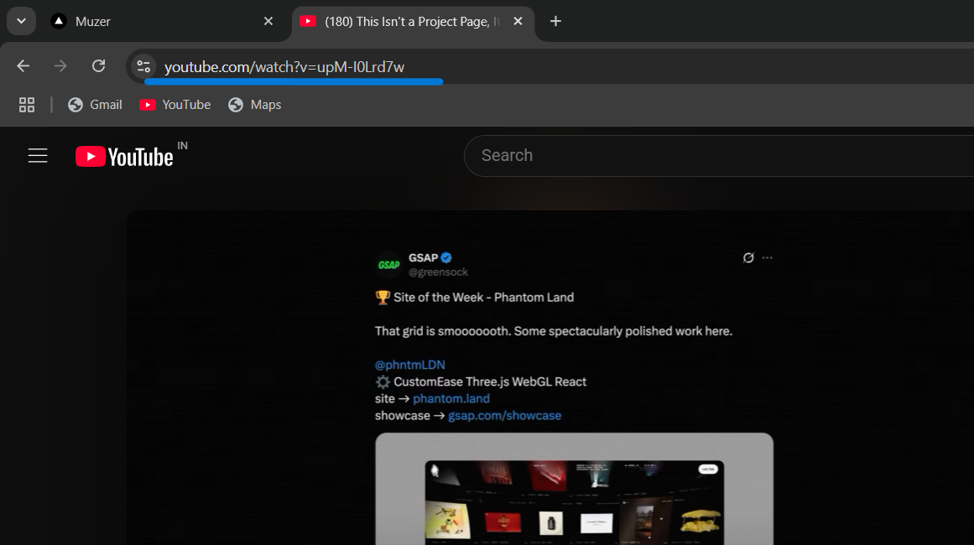The width and height of the screenshot is (974, 545).
Task: Close the Muzer tab
Action: click(268, 21)
